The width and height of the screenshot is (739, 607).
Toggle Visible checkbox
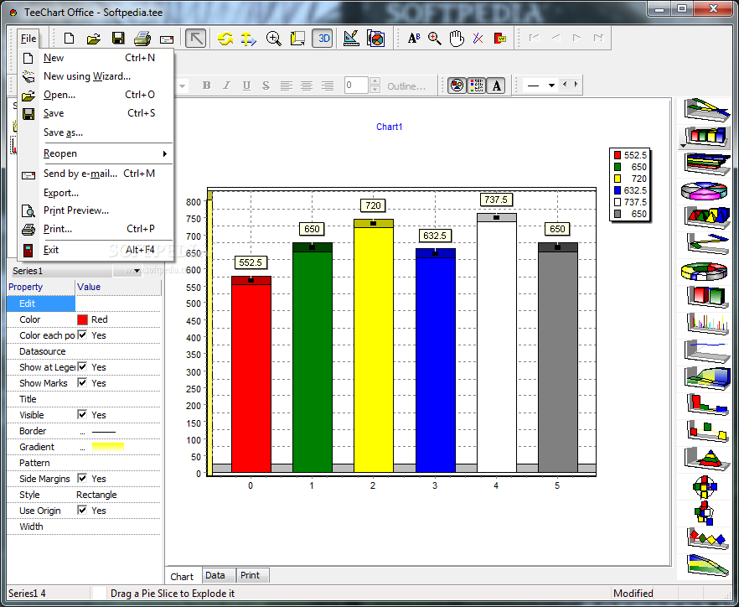pos(82,414)
